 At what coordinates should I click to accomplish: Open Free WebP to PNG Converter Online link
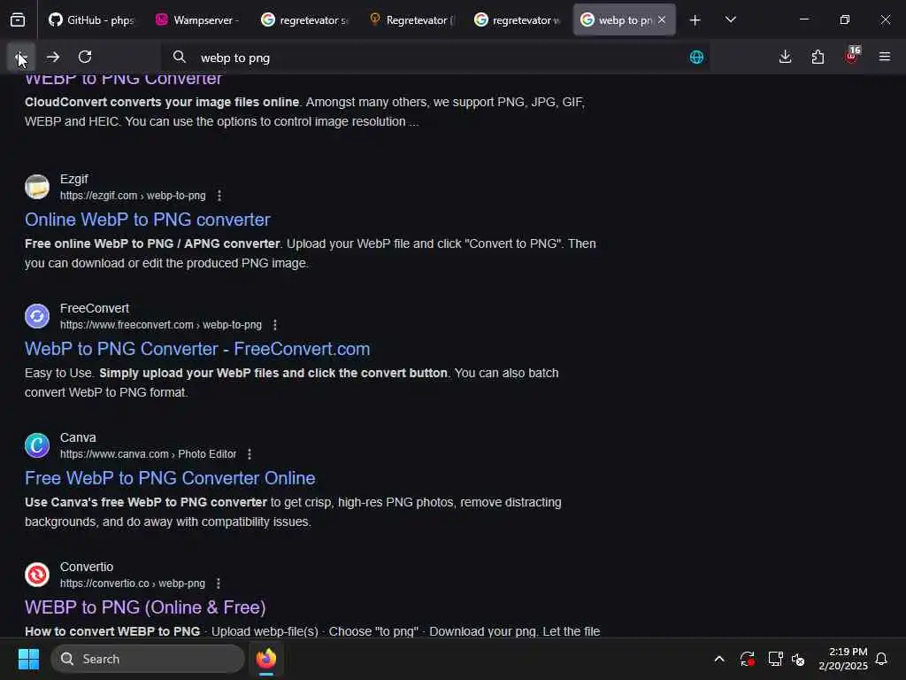170,478
